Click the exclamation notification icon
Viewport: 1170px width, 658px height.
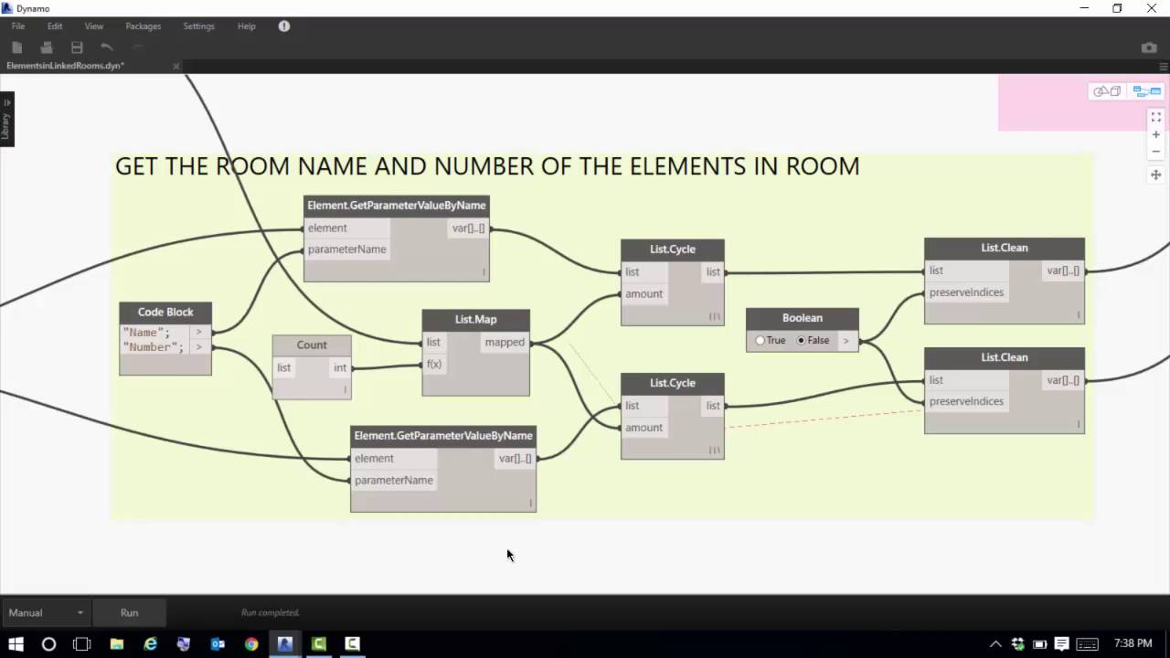[x=284, y=27]
